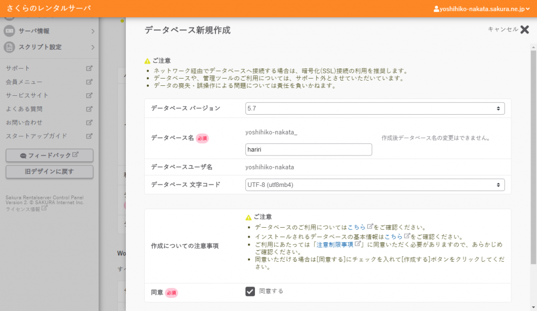Open the ライセンス情報 link

tap(23, 209)
